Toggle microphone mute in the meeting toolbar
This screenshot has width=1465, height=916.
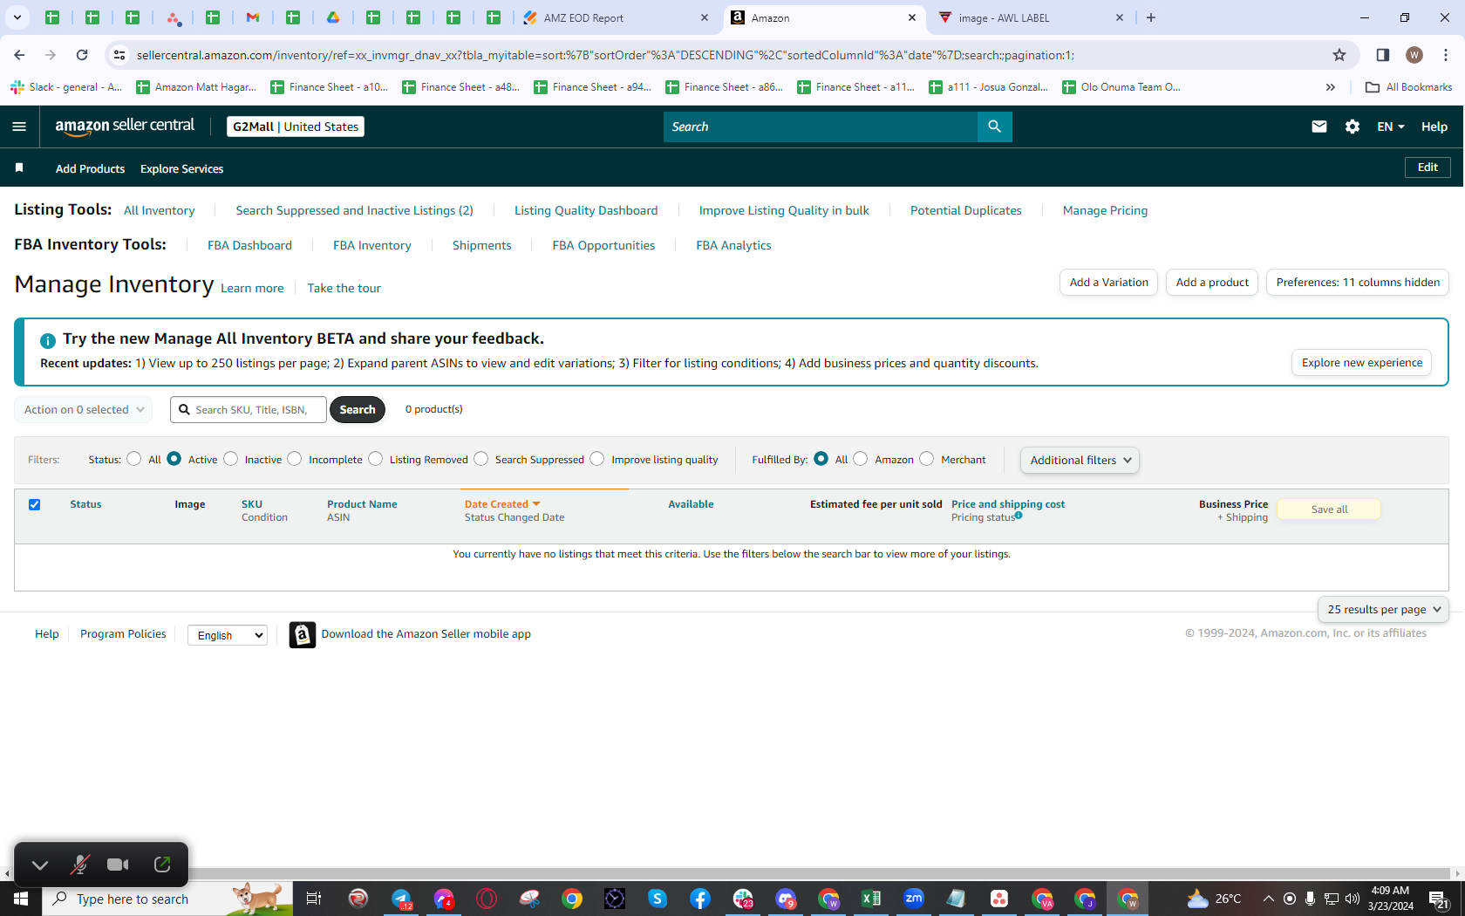(x=79, y=865)
